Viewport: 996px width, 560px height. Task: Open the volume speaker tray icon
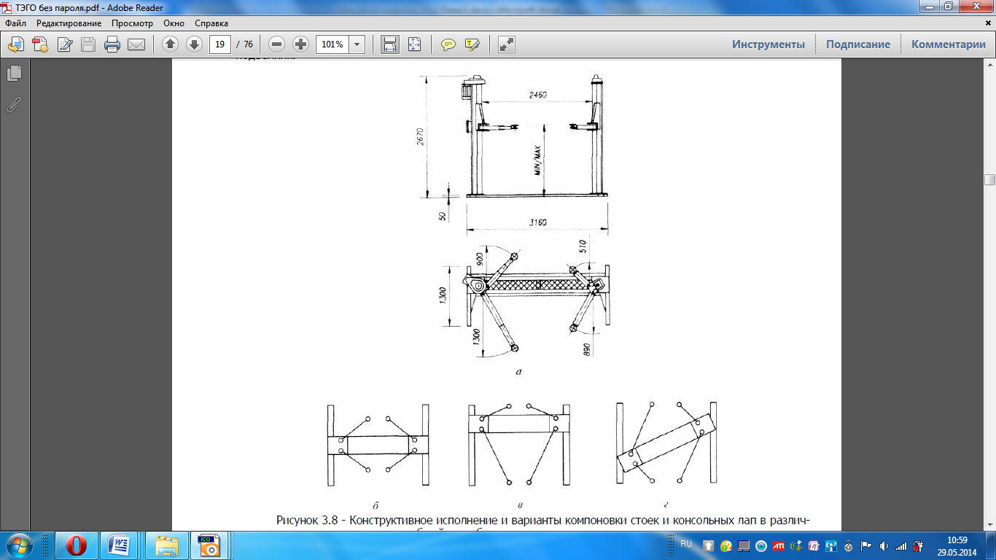point(884,545)
